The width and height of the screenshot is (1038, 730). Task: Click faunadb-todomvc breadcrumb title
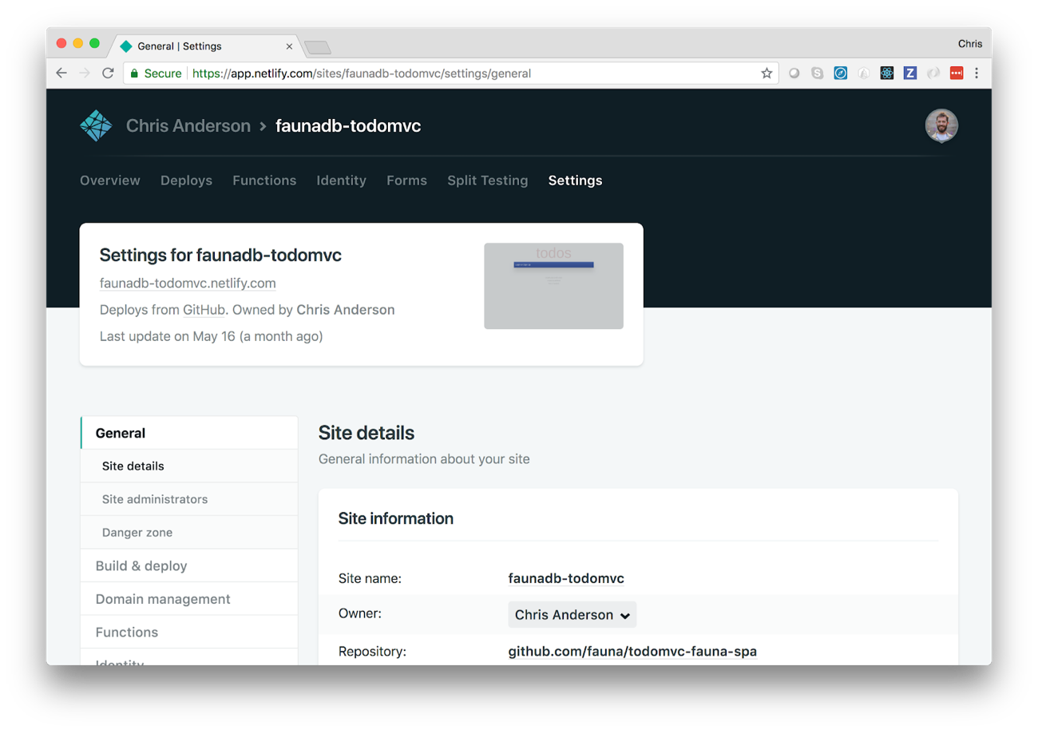point(348,126)
